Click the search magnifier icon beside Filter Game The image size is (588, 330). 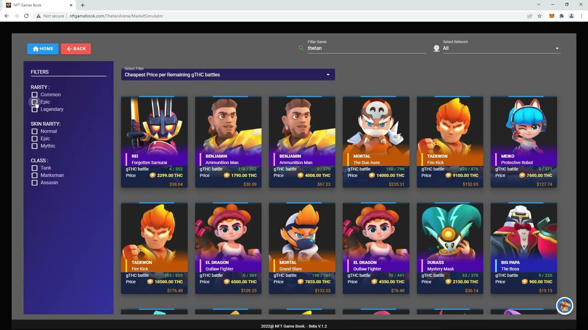(301, 48)
